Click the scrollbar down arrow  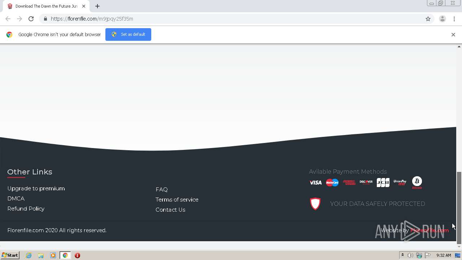click(x=459, y=247)
